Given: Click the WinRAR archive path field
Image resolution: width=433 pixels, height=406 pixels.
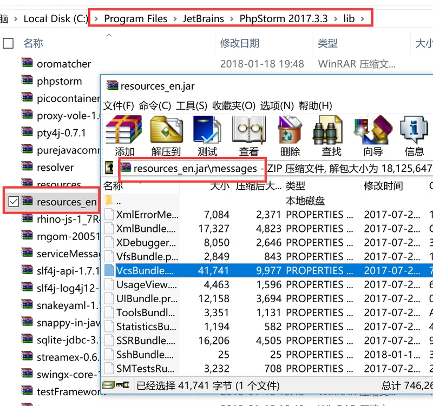Looking at the screenshot, I should tap(276, 168).
